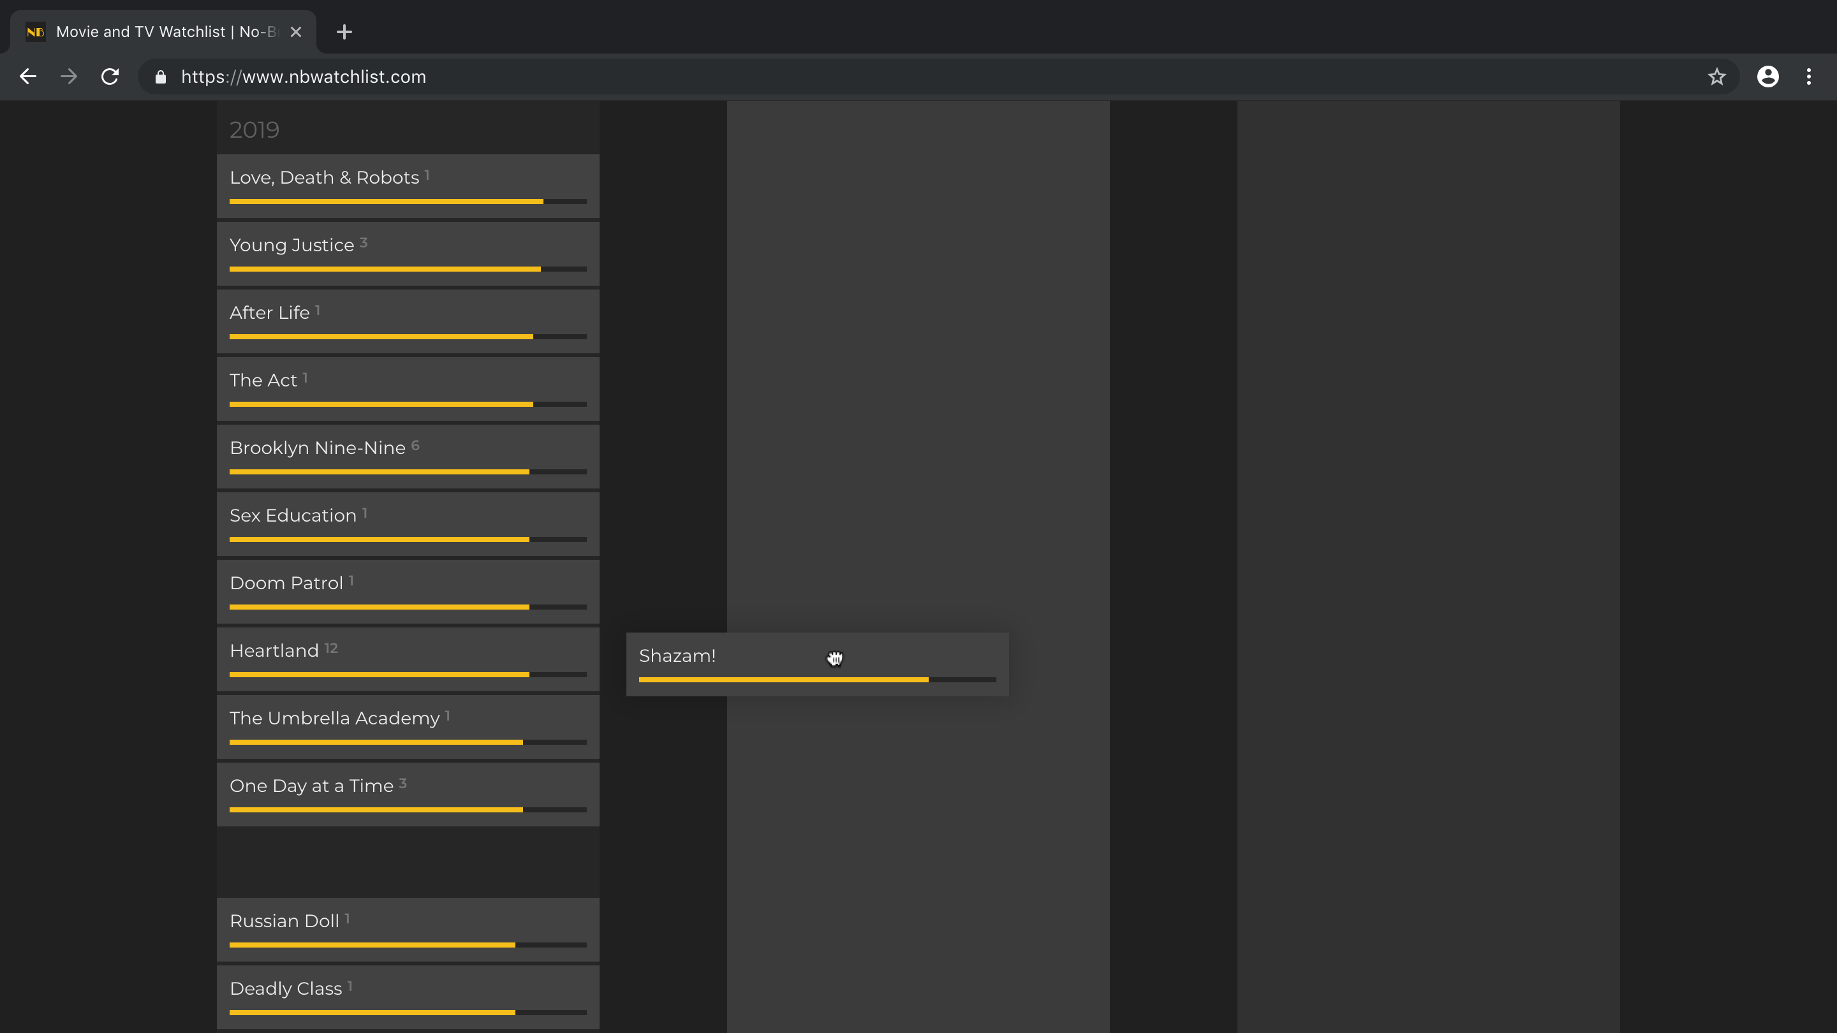This screenshot has height=1033, width=1837.
Task: Click the Brooklyn Nine-Nine progress bar
Action: tap(408, 472)
